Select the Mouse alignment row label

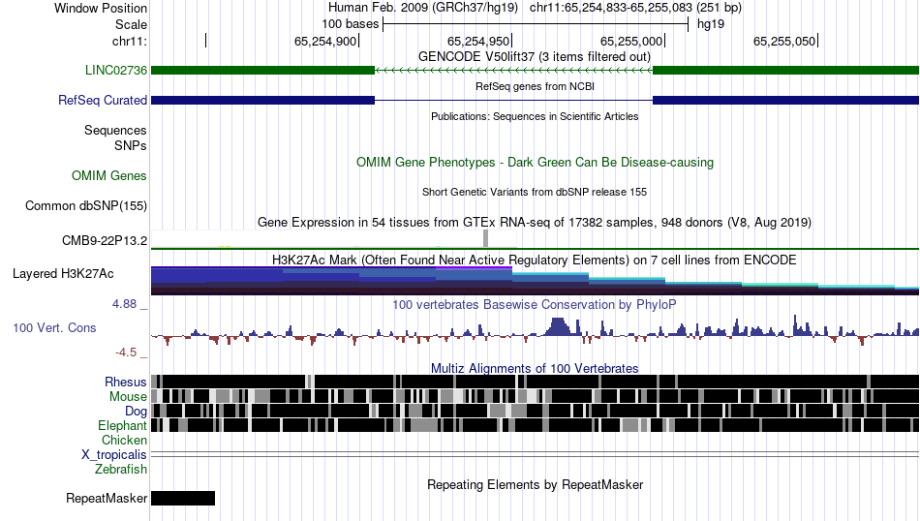pyautogui.click(x=128, y=397)
